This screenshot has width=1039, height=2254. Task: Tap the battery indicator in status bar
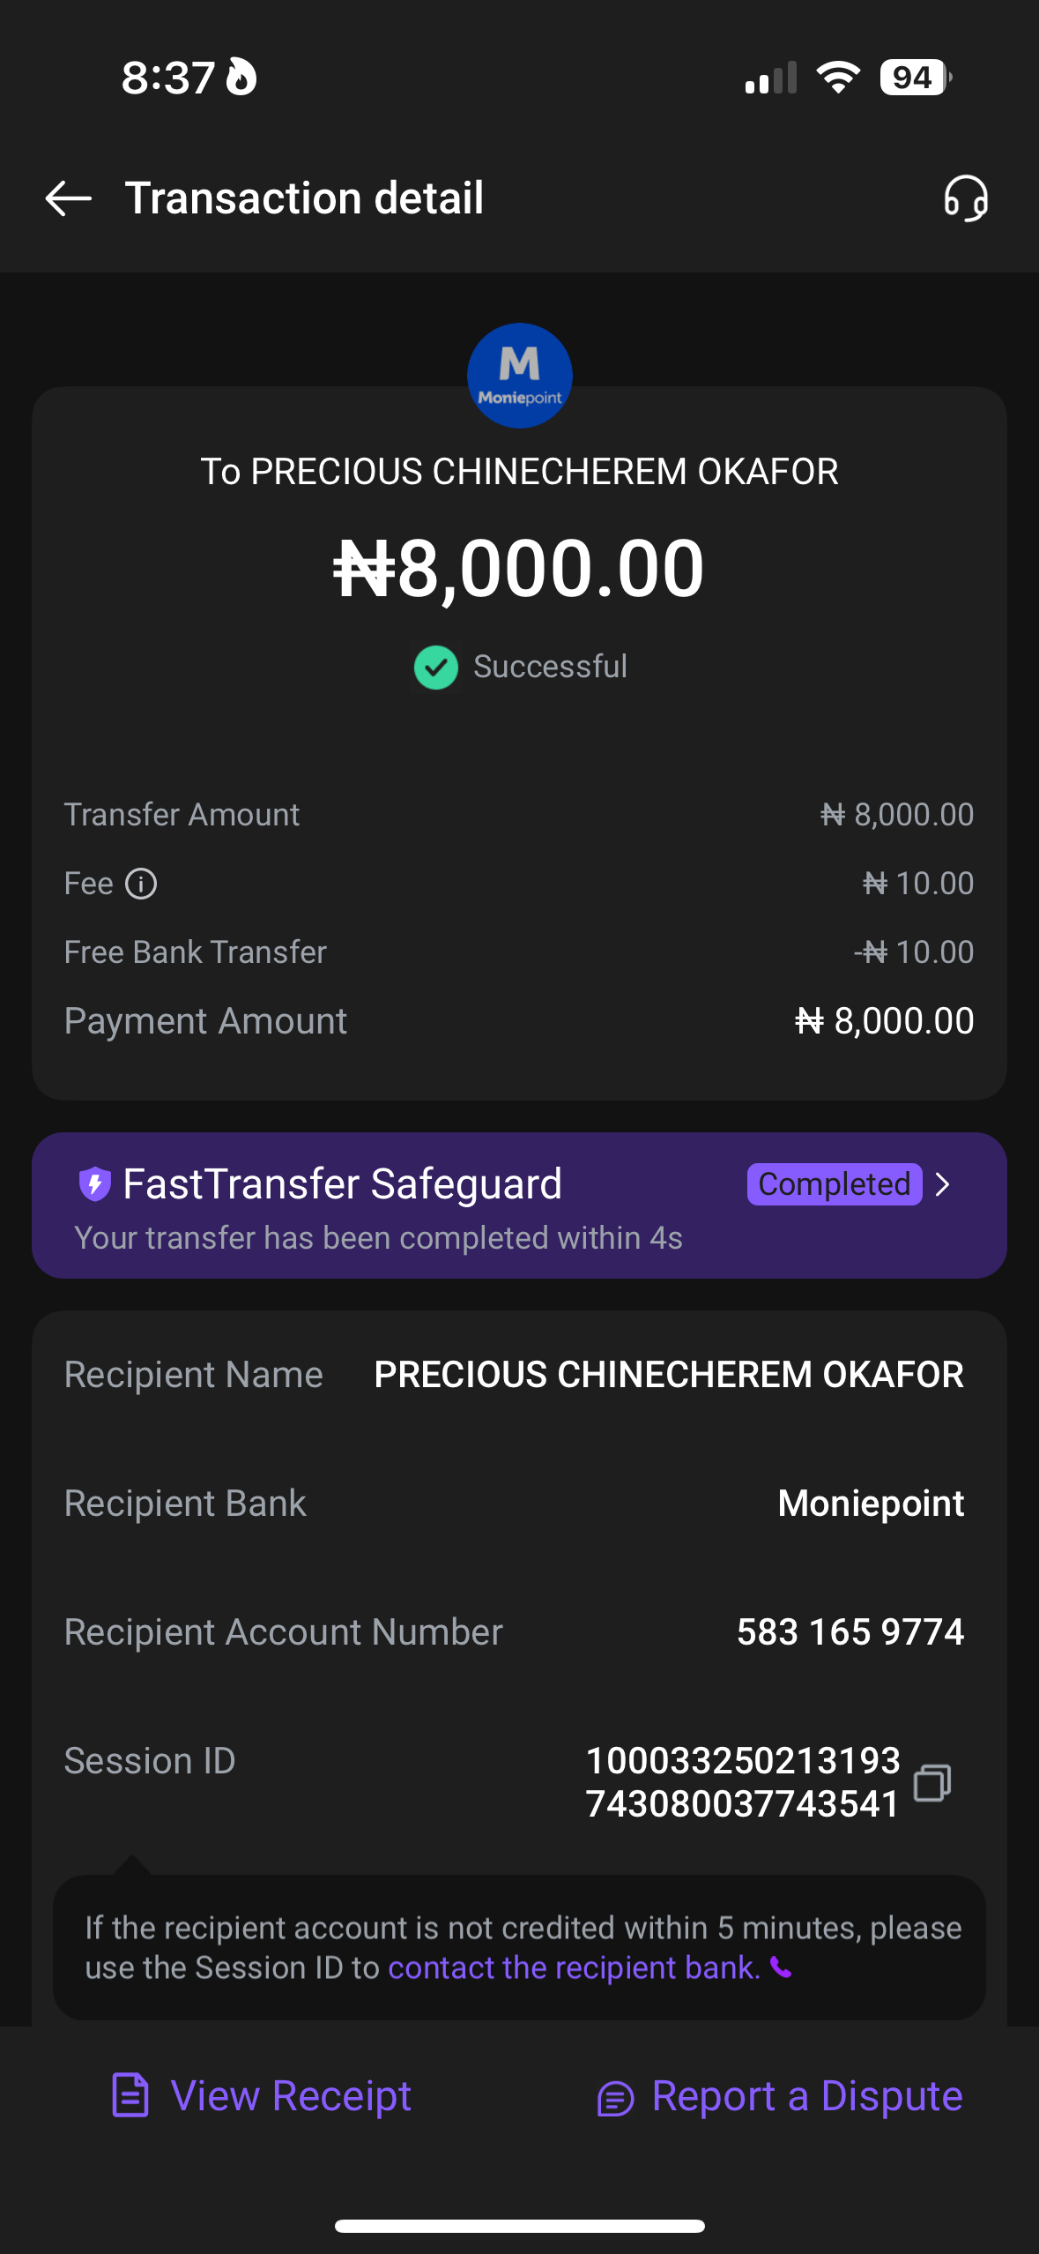(915, 78)
